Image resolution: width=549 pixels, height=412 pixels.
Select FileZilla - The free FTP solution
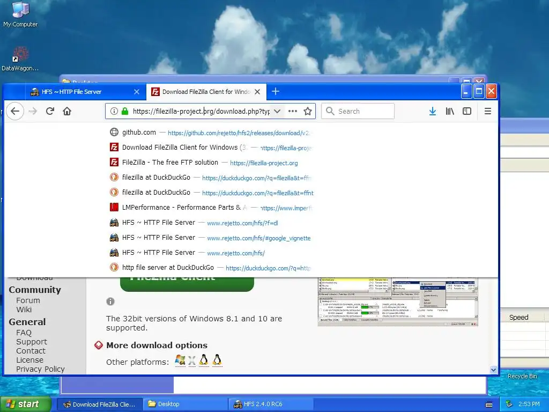(x=210, y=163)
